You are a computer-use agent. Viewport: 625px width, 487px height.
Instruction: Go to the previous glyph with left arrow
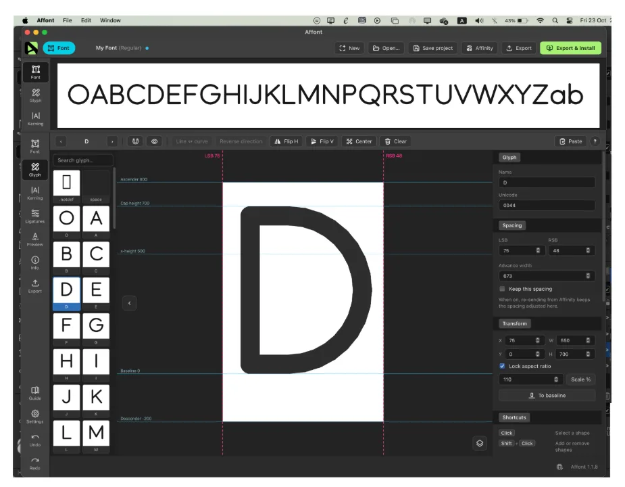(61, 141)
